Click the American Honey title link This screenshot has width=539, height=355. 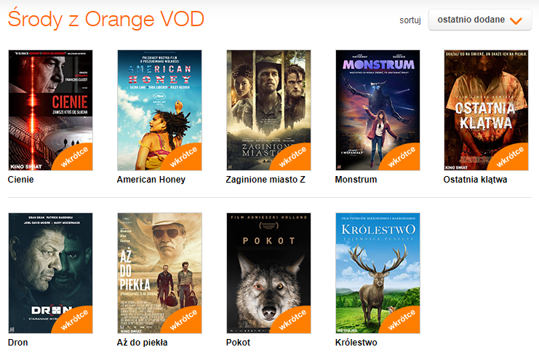click(151, 180)
